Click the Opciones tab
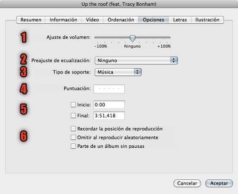The image size is (238, 194). (153, 20)
